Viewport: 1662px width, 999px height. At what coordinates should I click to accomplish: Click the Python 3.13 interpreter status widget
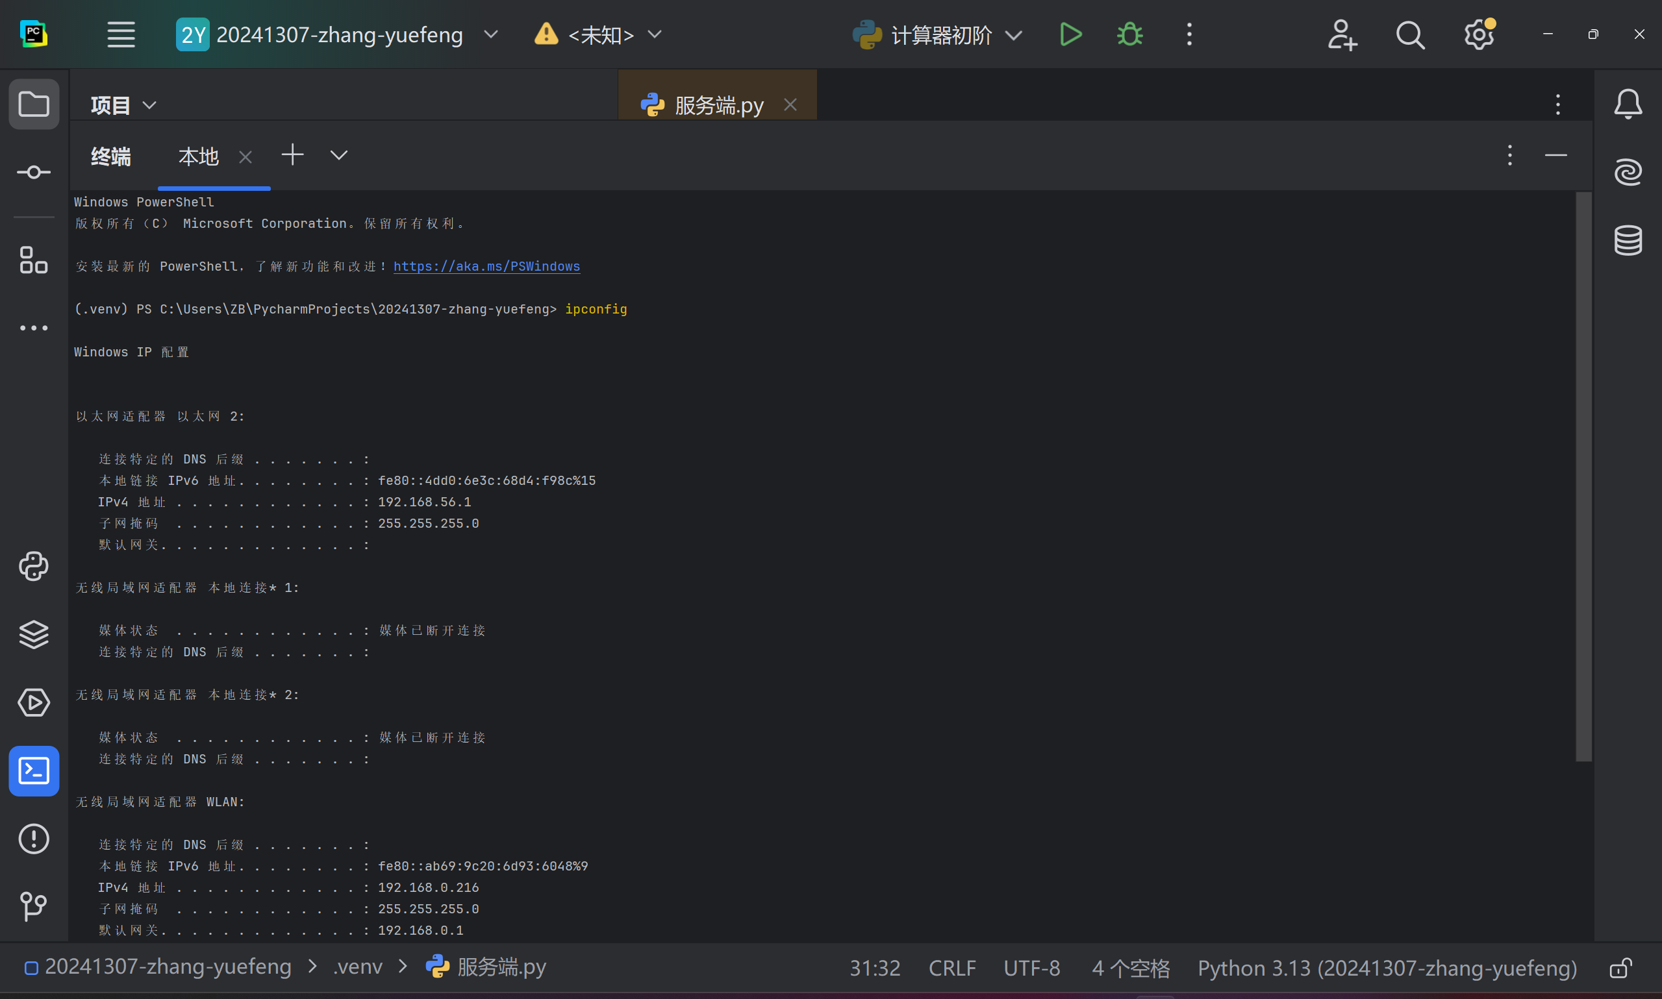pyautogui.click(x=1387, y=968)
